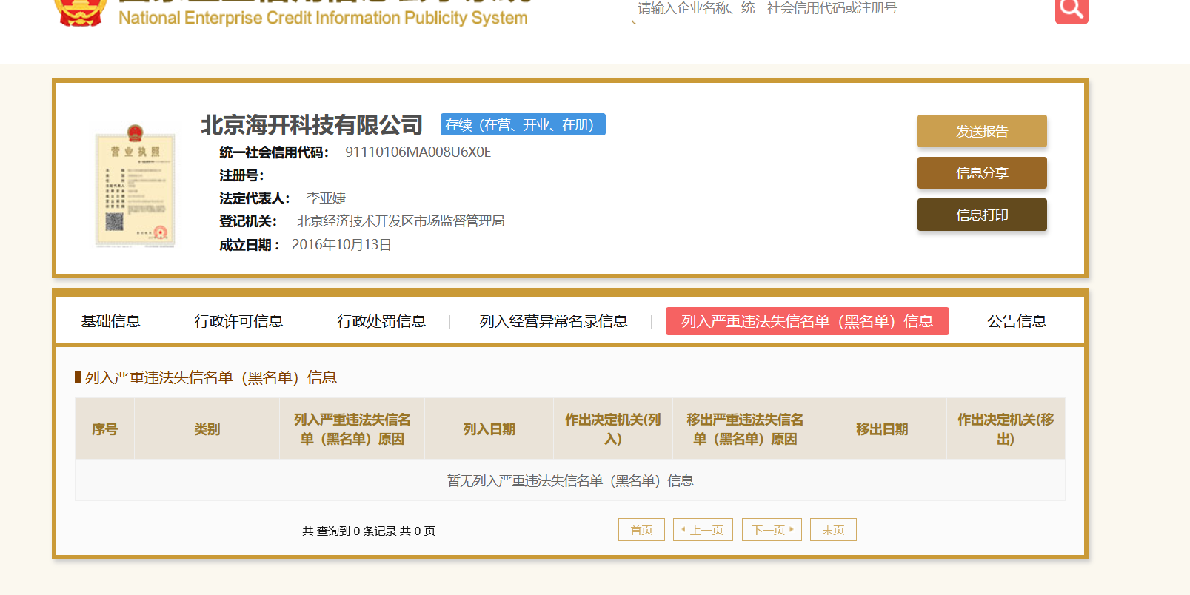
Task: Open the business license thumbnail image
Action: click(x=136, y=186)
